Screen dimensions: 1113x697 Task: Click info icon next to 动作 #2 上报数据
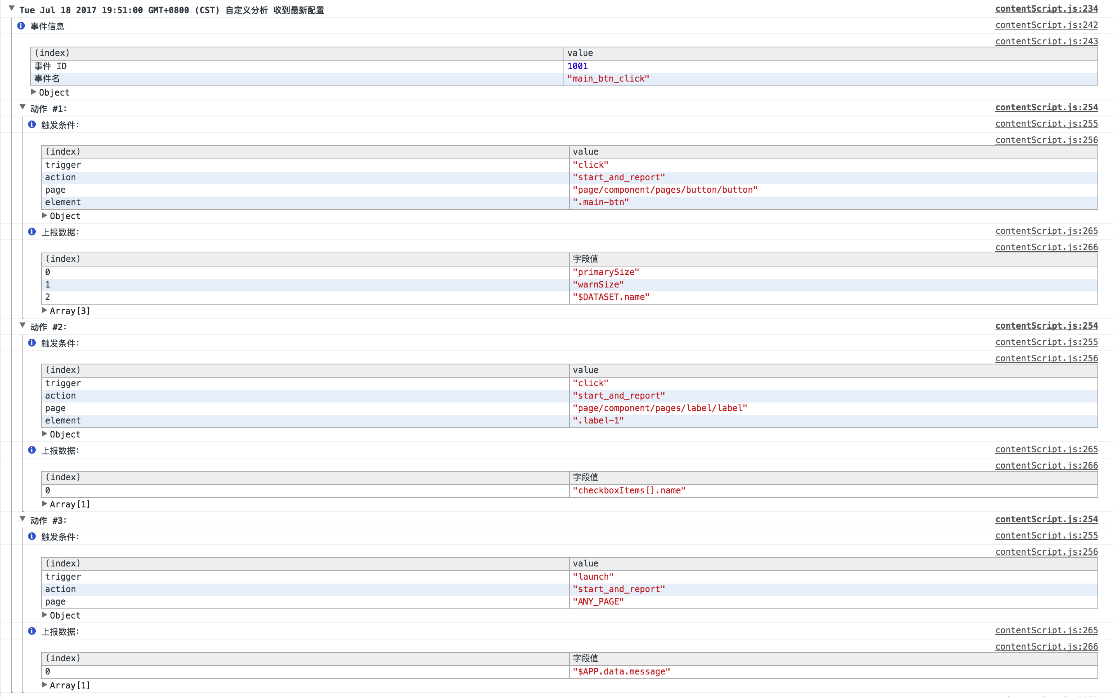point(32,450)
